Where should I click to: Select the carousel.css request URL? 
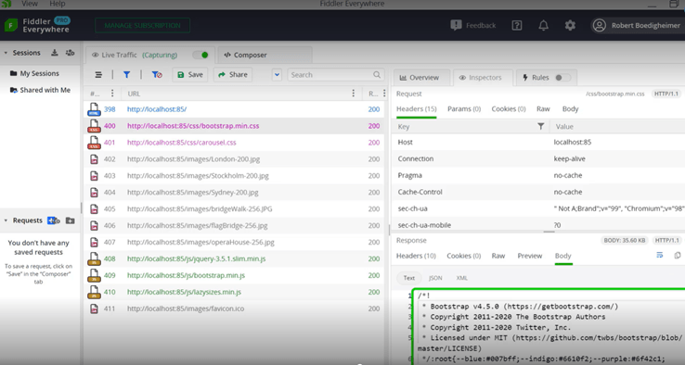click(x=181, y=143)
